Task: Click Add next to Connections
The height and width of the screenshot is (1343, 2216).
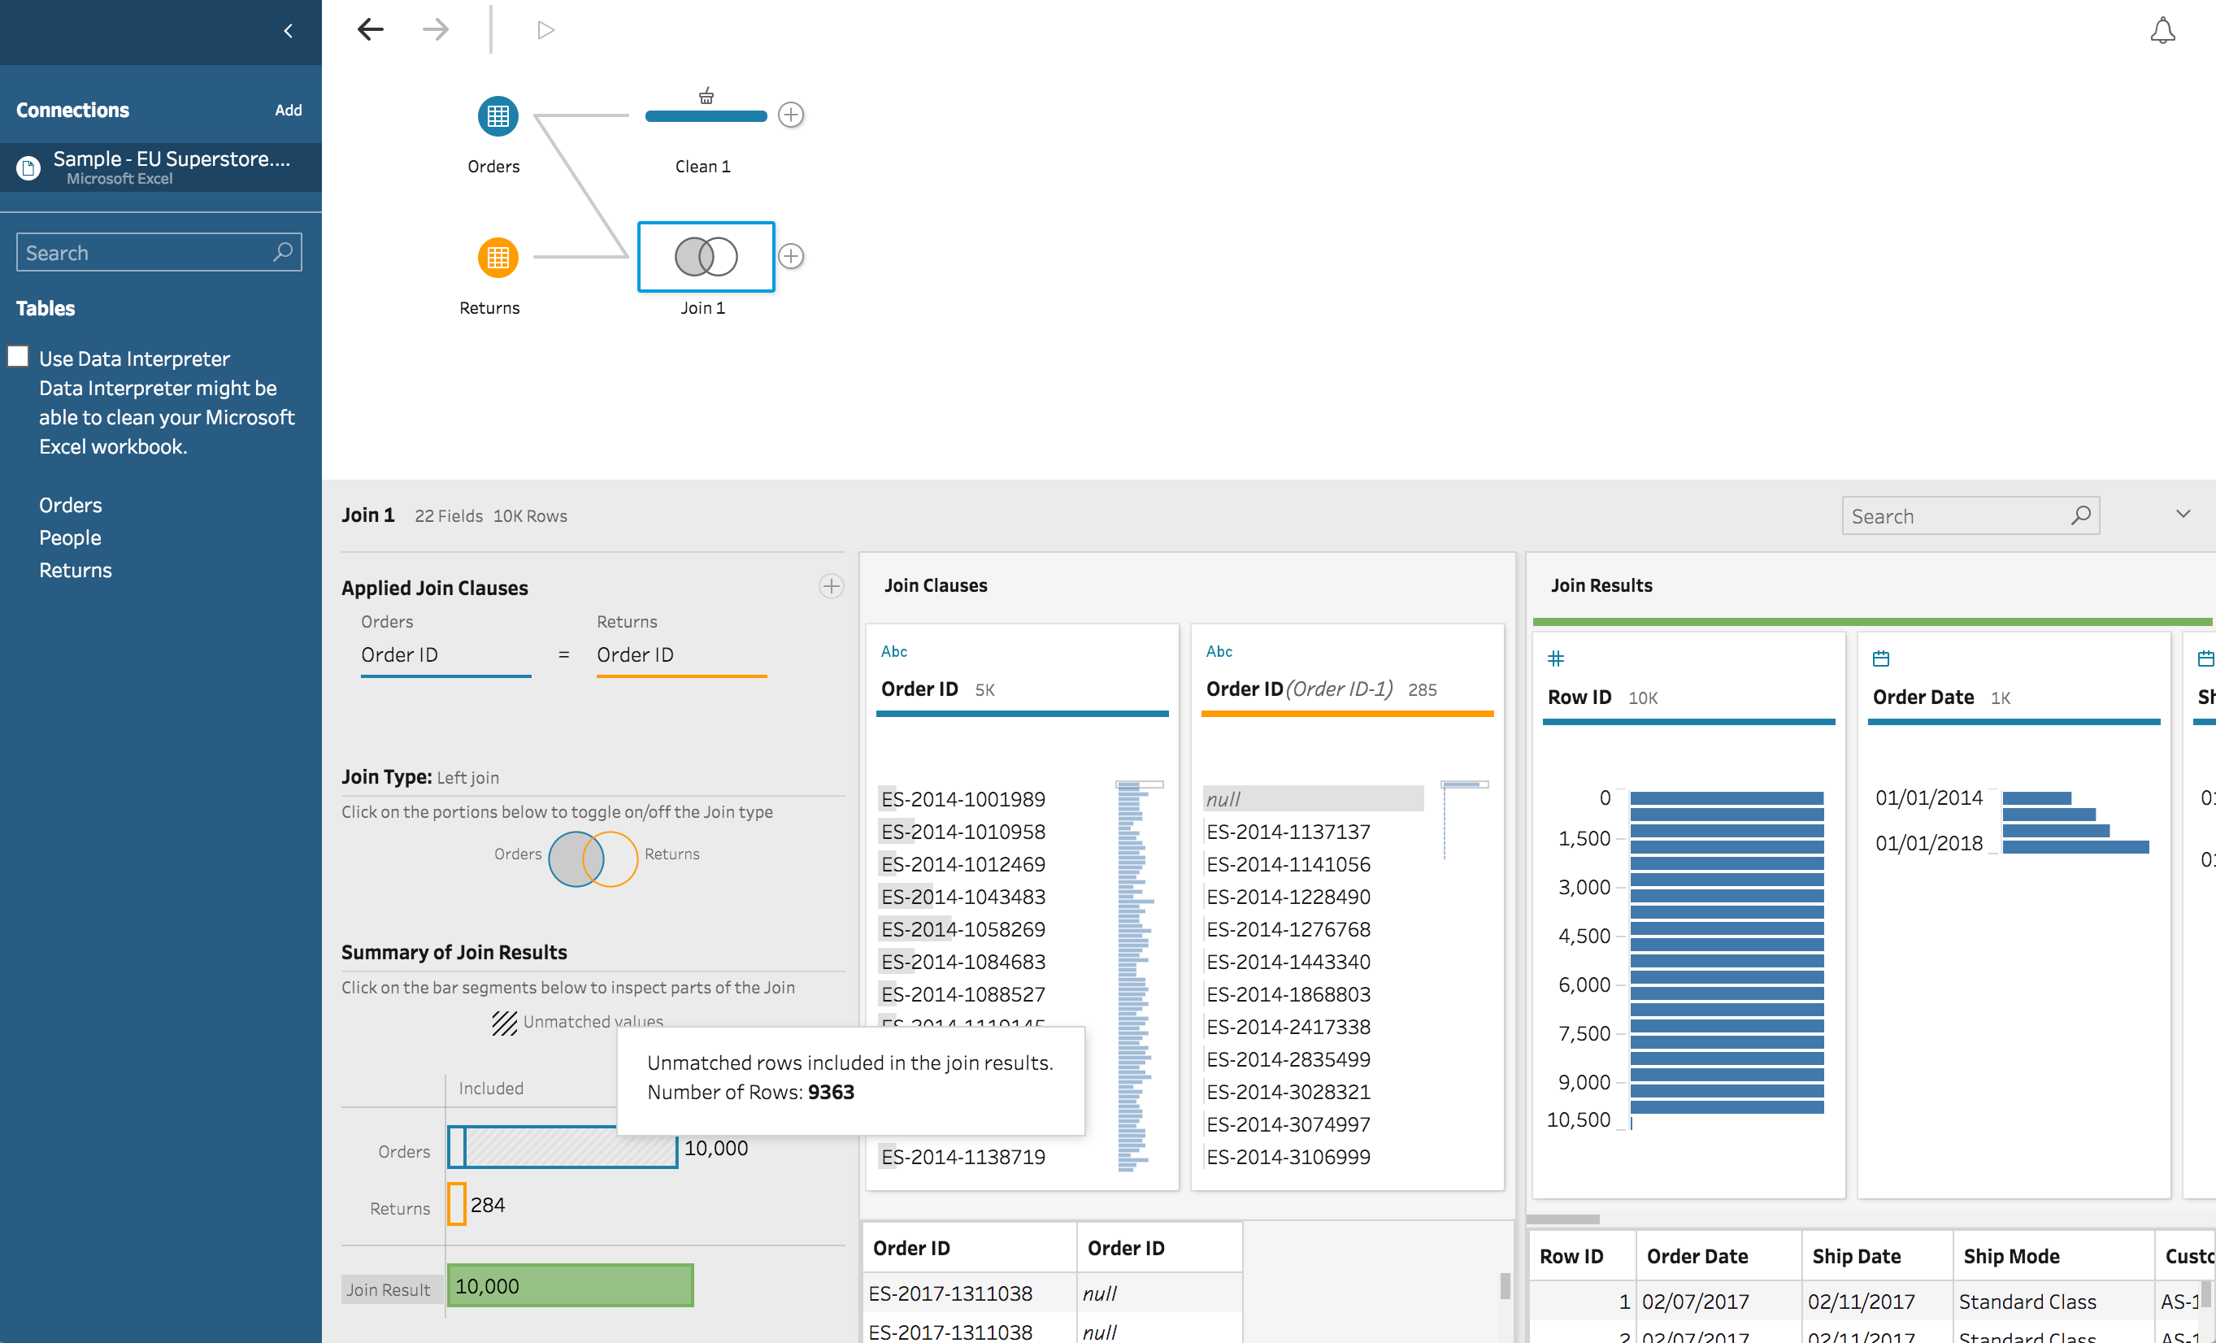Action: point(288,110)
